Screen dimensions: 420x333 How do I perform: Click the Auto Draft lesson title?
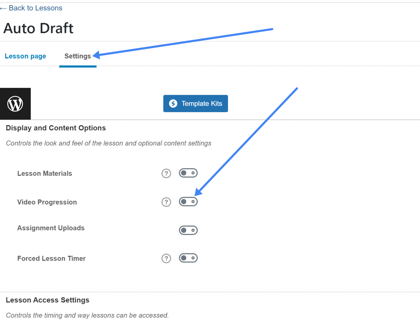tap(38, 28)
